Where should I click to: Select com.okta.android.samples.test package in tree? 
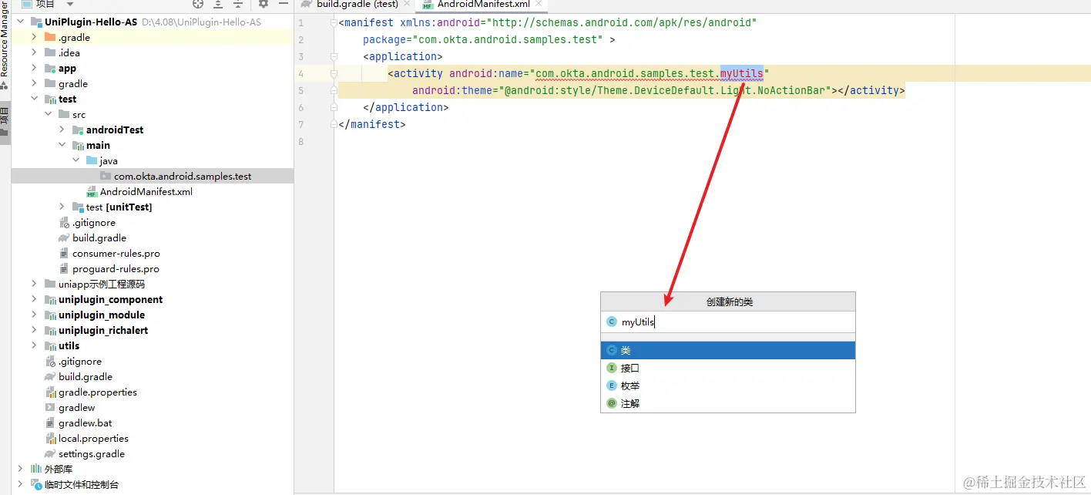(x=183, y=176)
